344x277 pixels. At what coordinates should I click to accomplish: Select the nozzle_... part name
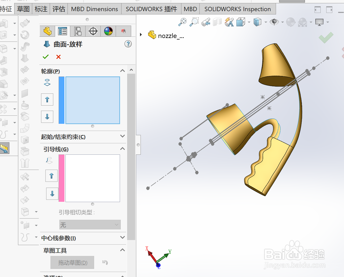[171, 36]
